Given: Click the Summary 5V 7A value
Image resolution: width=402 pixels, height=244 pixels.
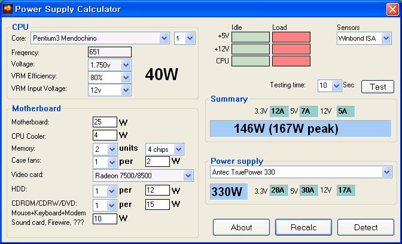Looking at the screenshot, I should (x=309, y=111).
